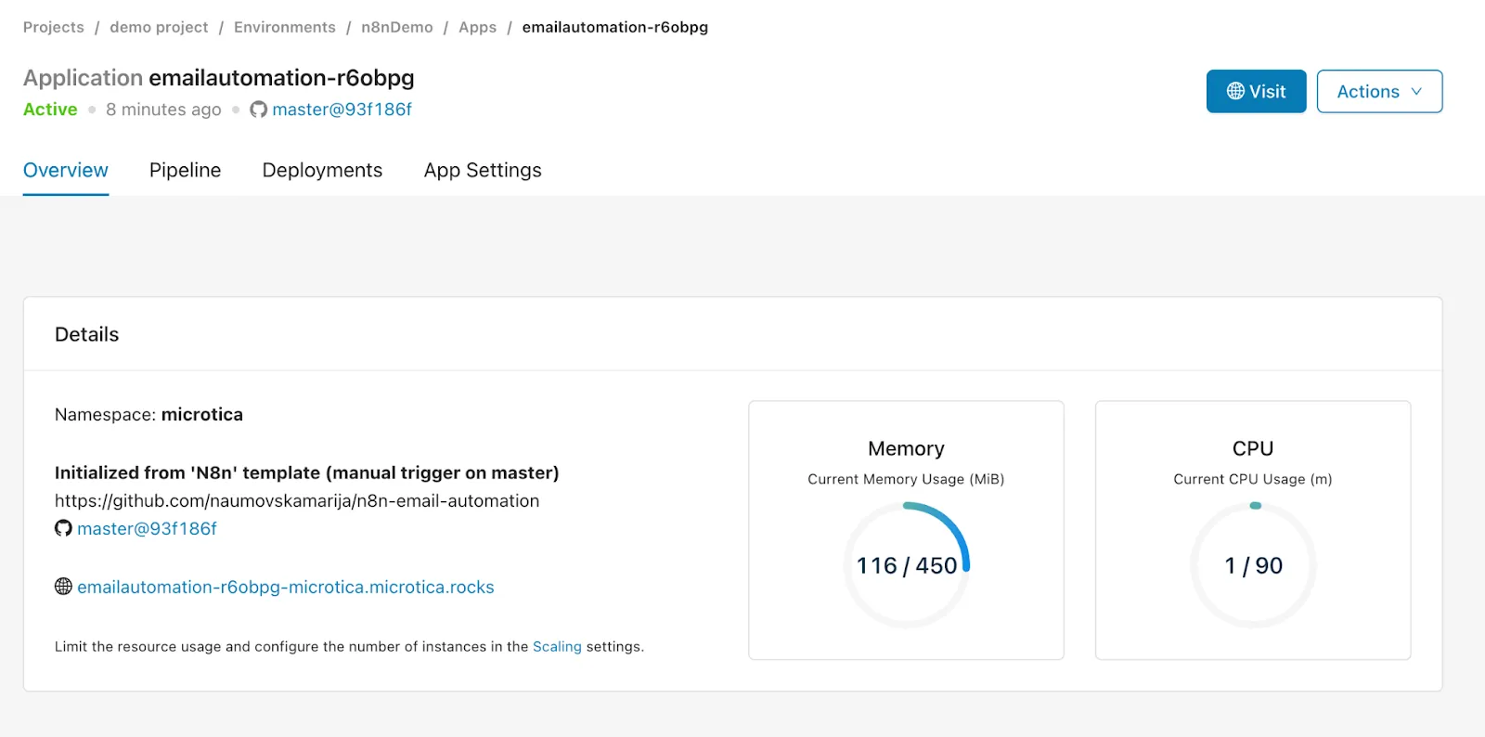Open 'demo project' in the breadcrumb
Screen dimensions: 1485x737
159,27
